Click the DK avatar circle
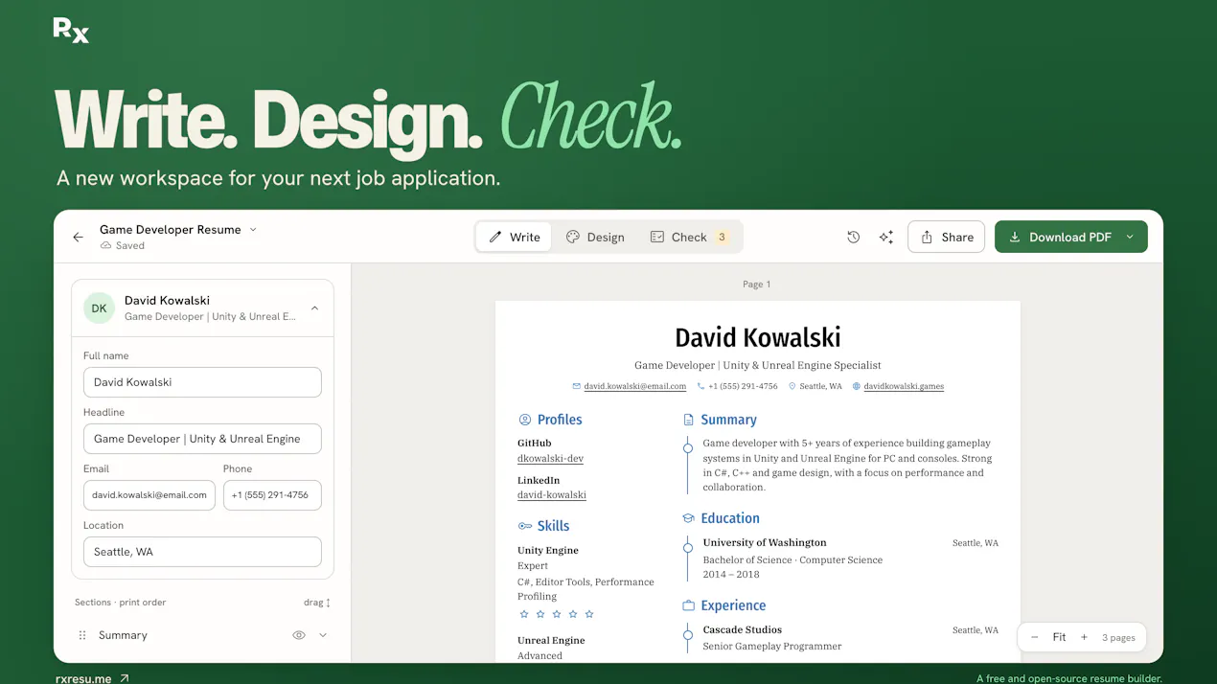This screenshot has width=1217, height=684. [x=100, y=308]
